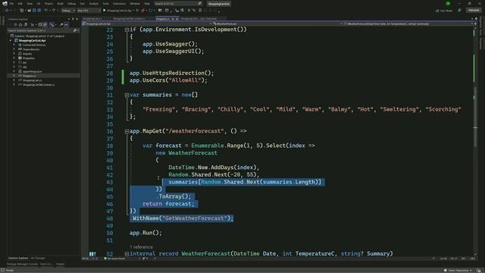The image size is (485, 273).
Task: Click 'No issues found' indicator
Action: pos(114,259)
